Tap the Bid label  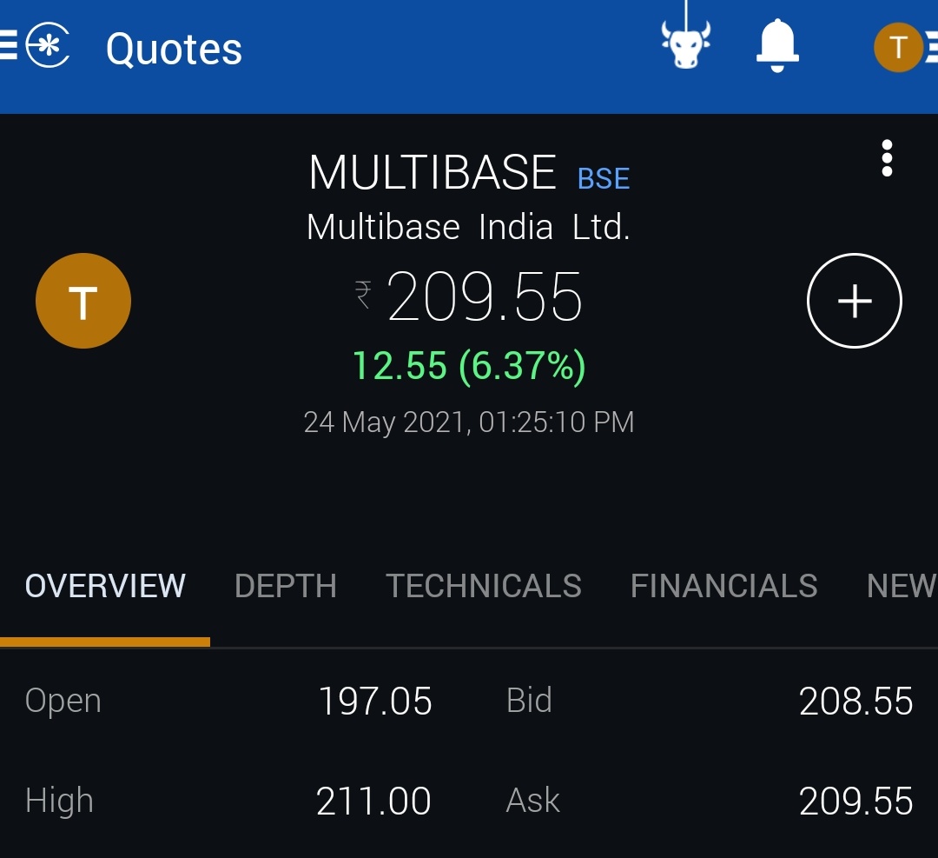[529, 700]
